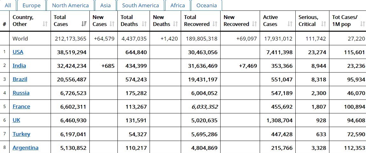The height and width of the screenshot is (153, 366).
Task: Switch to the Africa tab
Action: (x=178, y=5)
